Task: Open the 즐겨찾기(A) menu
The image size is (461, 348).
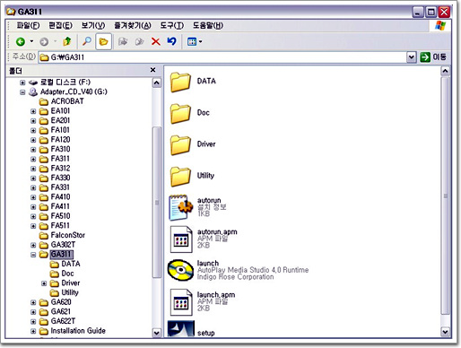Action: [133, 26]
